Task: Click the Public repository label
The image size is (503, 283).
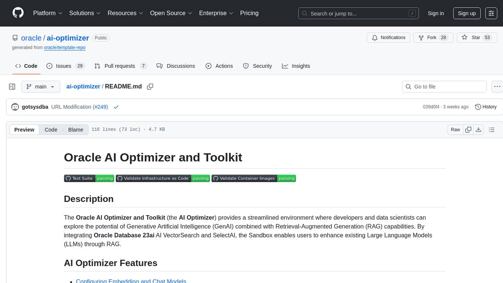Action: (101, 38)
